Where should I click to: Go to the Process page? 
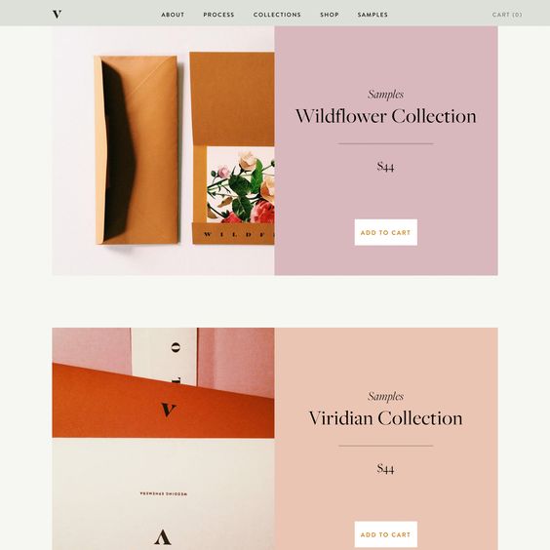point(218,15)
